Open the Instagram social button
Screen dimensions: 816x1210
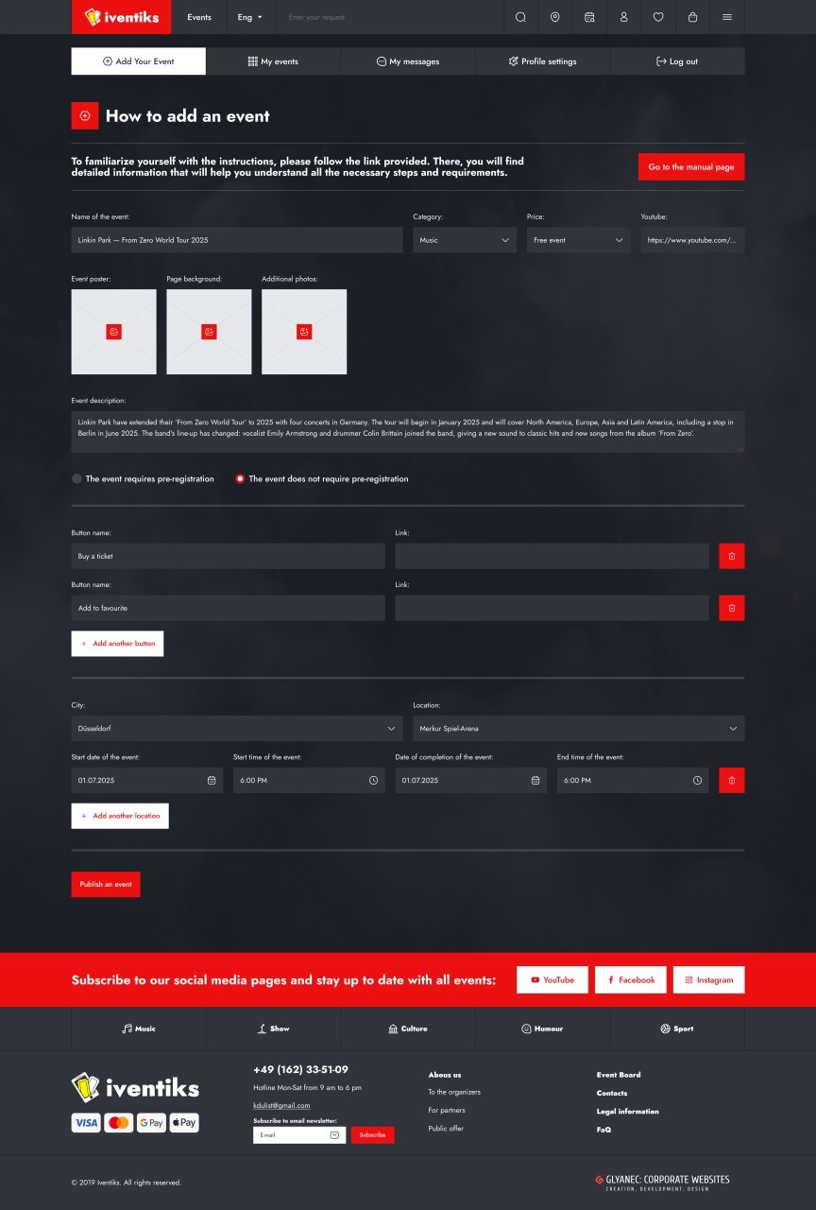coord(709,979)
